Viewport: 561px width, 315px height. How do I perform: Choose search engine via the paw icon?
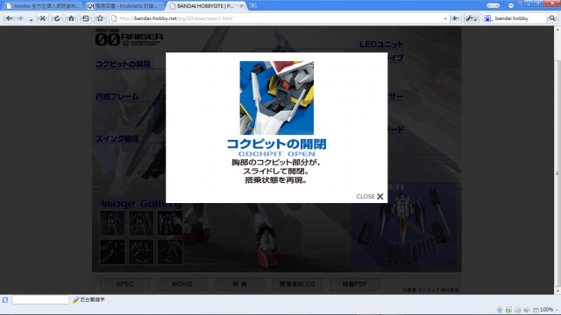tap(487, 18)
